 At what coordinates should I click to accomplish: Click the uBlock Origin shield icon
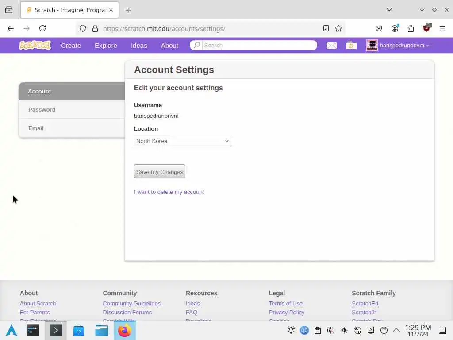click(426, 28)
